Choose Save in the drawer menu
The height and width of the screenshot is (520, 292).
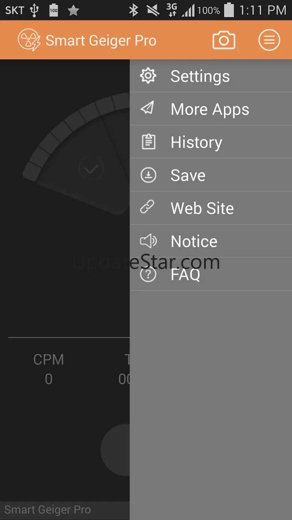point(188,175)
